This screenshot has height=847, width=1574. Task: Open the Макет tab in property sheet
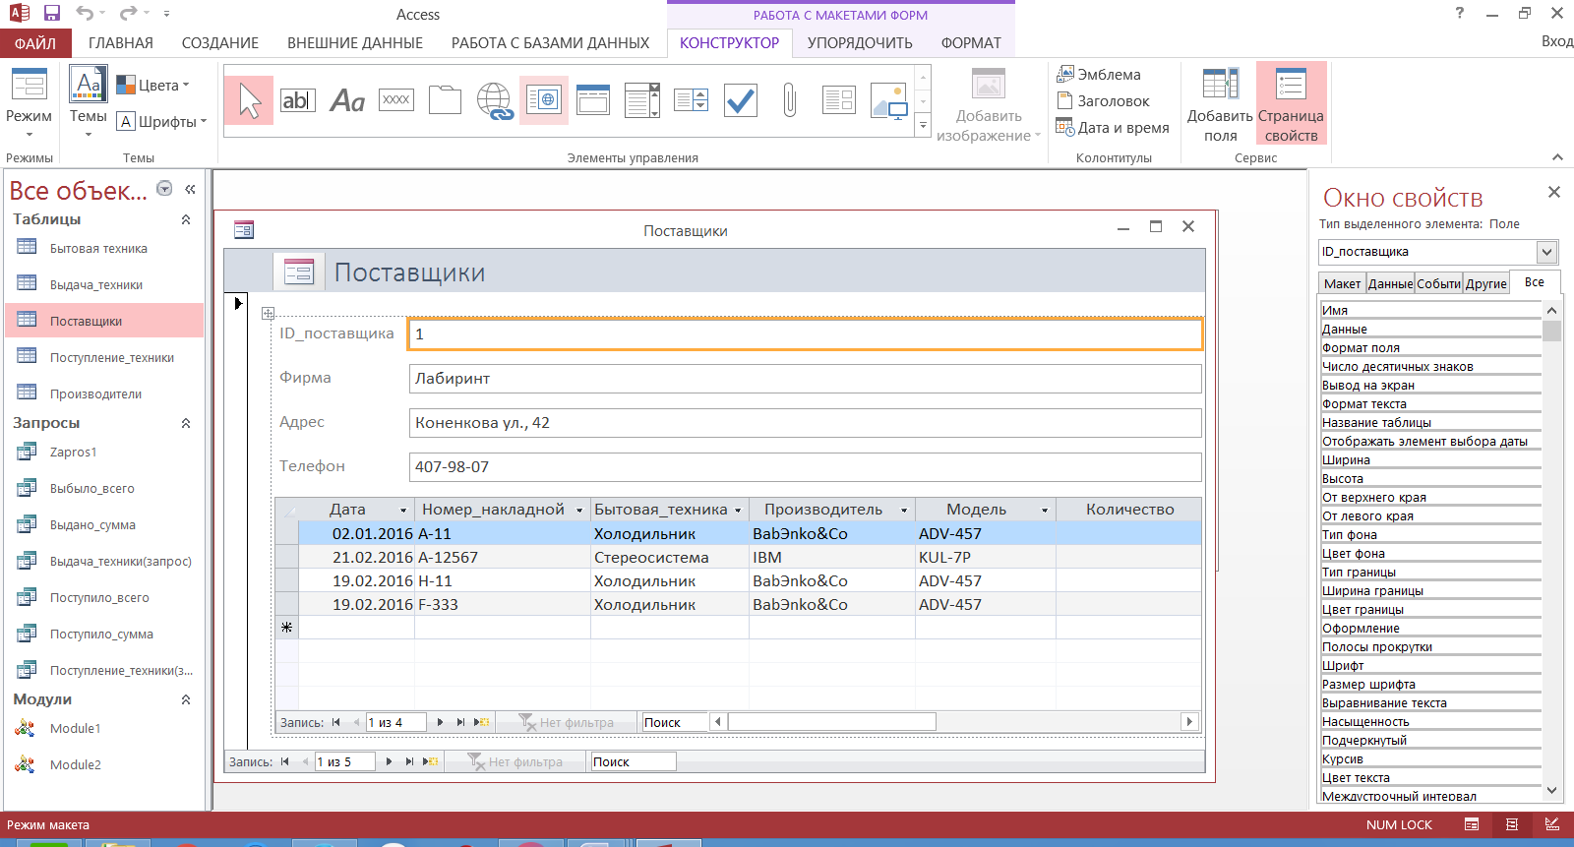1342,283
